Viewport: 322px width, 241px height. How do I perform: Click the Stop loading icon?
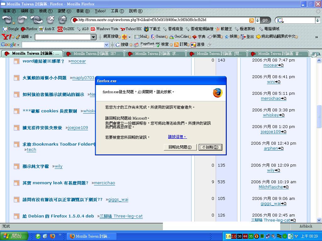click(x=51, y=20)
